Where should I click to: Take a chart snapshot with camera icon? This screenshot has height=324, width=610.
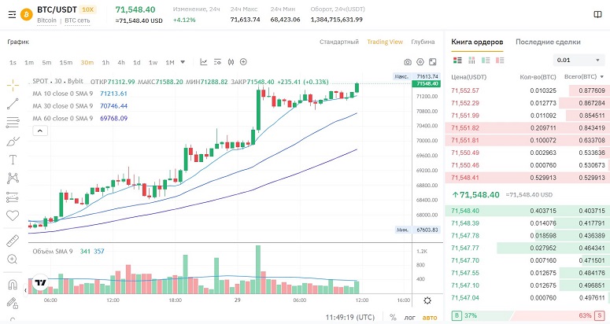point(408,61)
